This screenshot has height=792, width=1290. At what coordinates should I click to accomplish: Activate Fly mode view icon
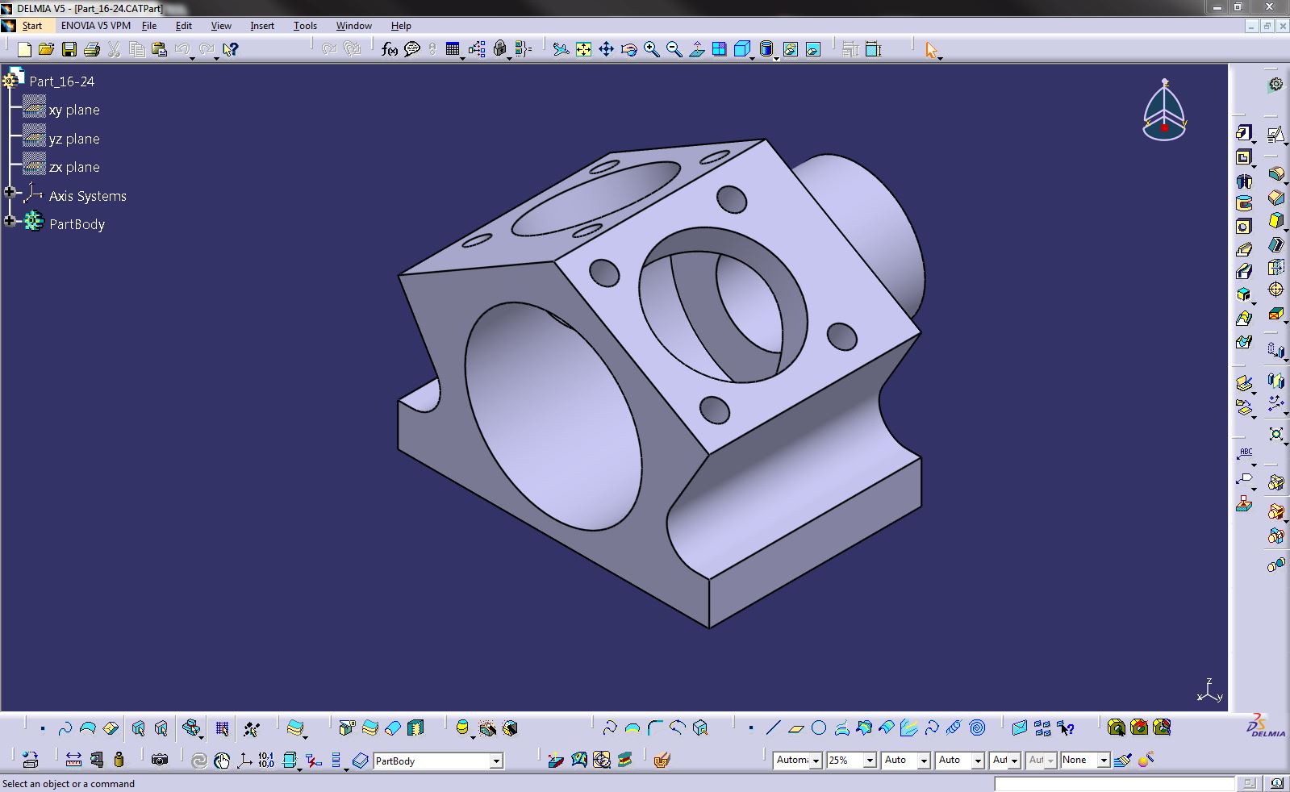point(561,49)
